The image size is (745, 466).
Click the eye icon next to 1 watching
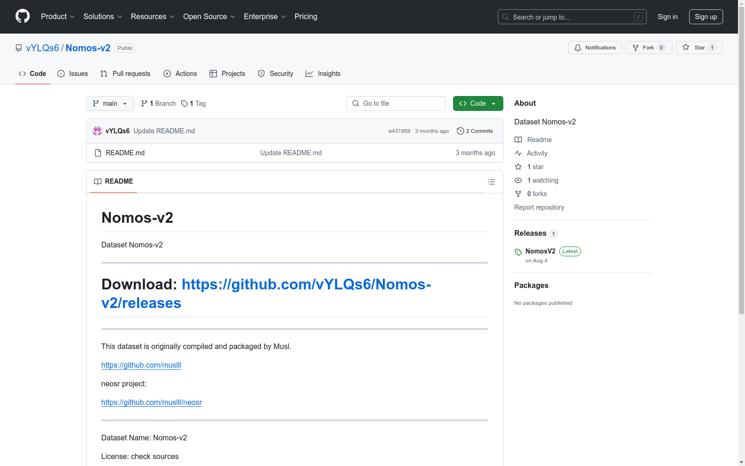point(518,180)
